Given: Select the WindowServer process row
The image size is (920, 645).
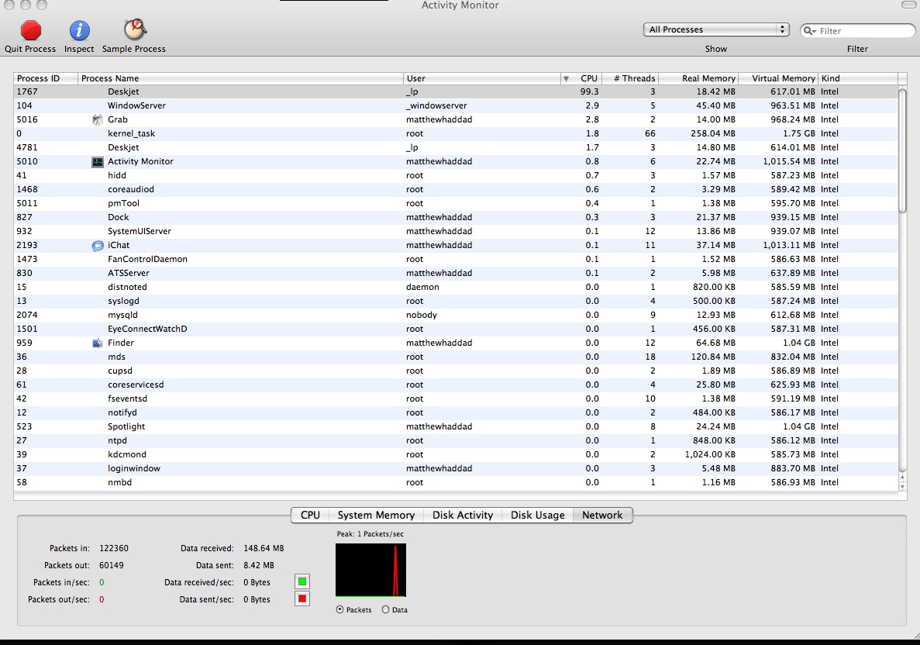Looking at the screenshot, I should tap(456, 105).
